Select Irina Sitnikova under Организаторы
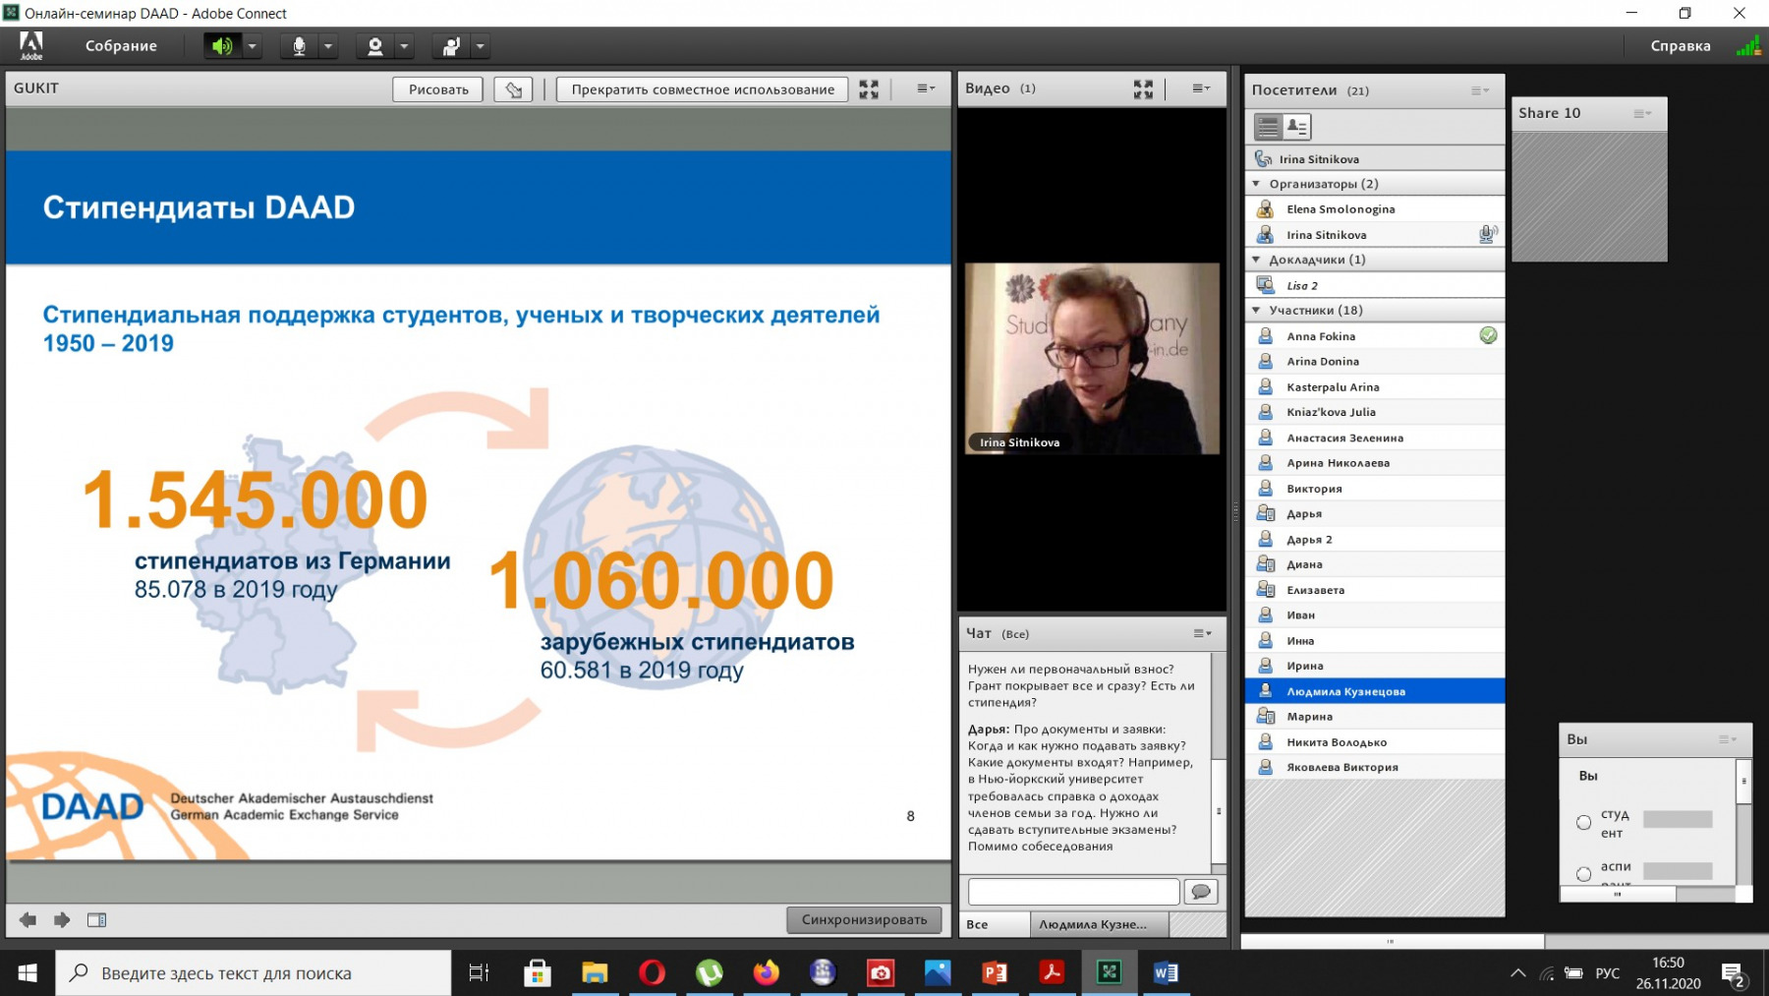The width and height of the screenshot is (1769, 996). (1375, 235)
